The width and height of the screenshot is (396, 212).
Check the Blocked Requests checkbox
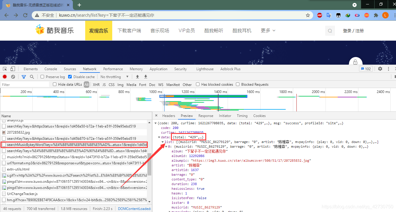pyautogui.click(x=238, y=85)
